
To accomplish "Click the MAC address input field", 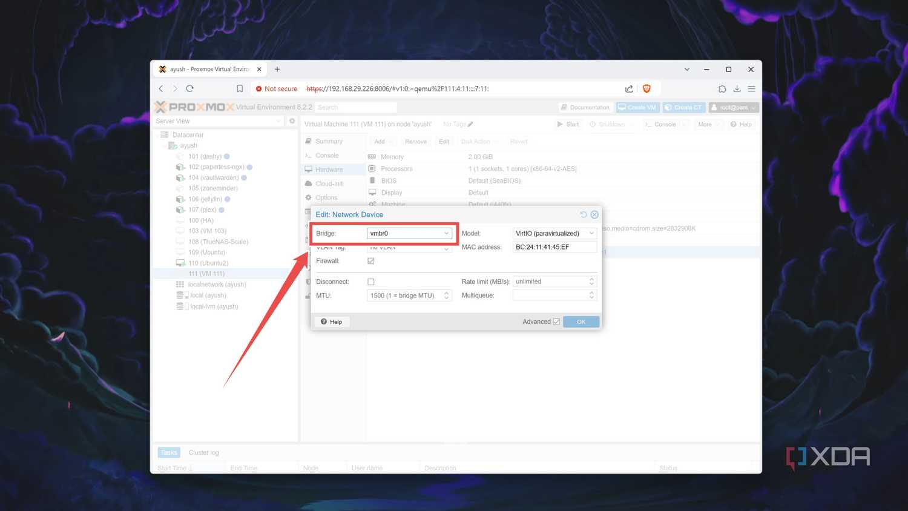I will [x=554, y=247].
